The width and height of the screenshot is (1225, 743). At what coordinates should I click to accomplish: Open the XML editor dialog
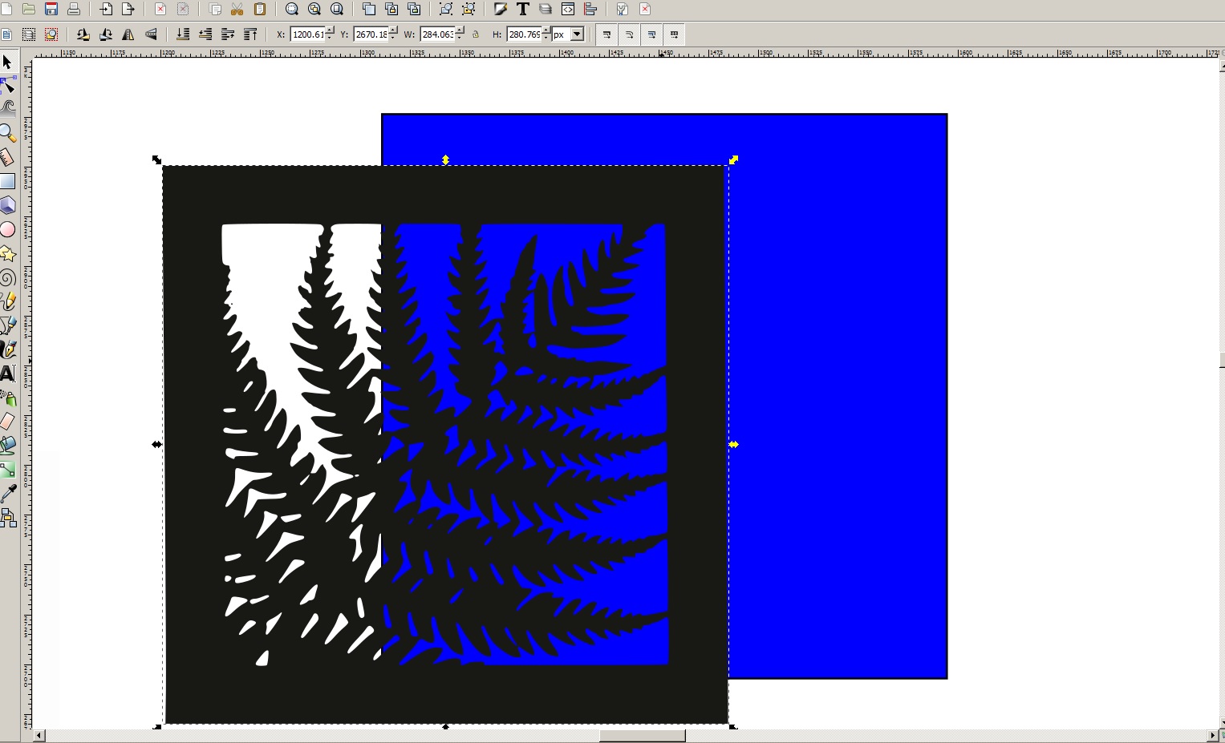pos(568,9)
